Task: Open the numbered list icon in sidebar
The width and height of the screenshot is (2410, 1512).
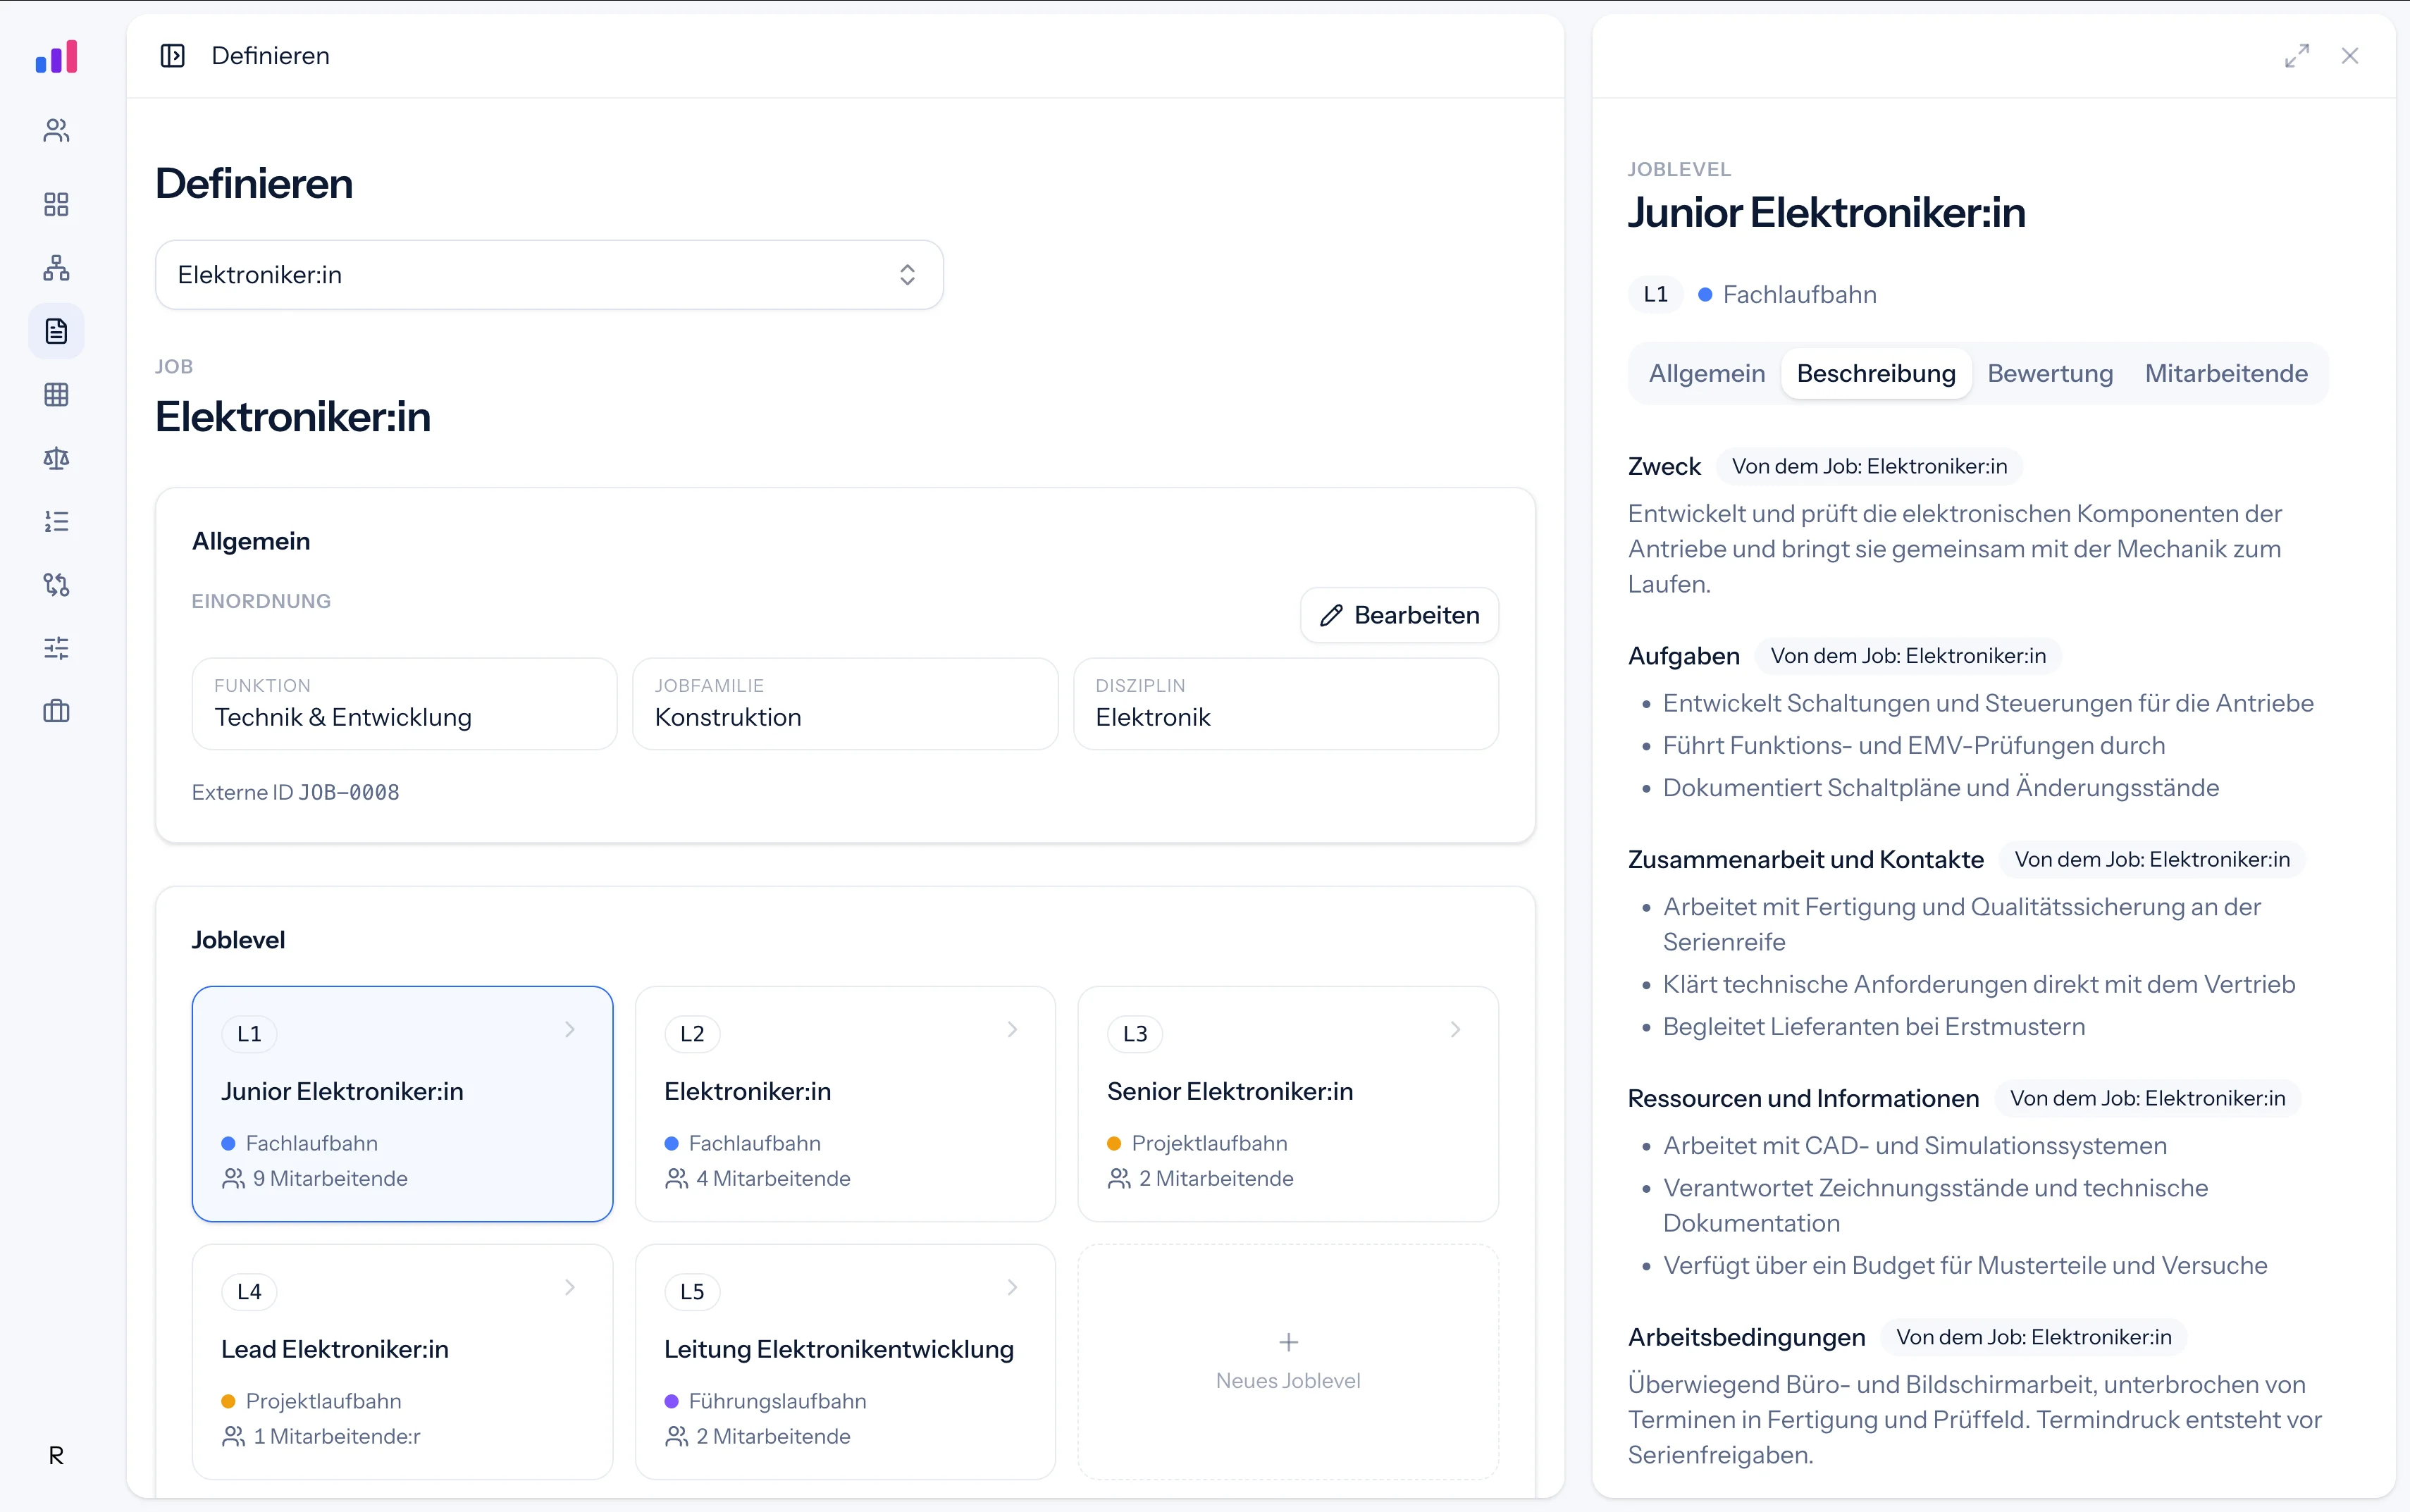Action: 56,521
